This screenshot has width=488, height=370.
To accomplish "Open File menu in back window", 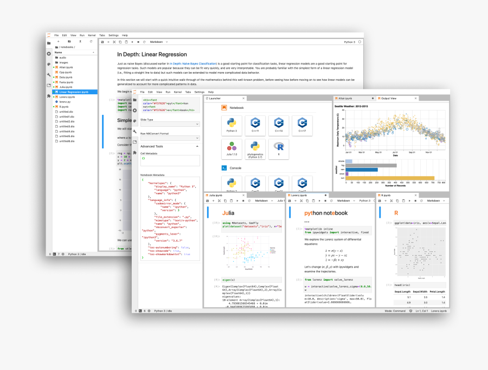I will (x=56, y=35).
